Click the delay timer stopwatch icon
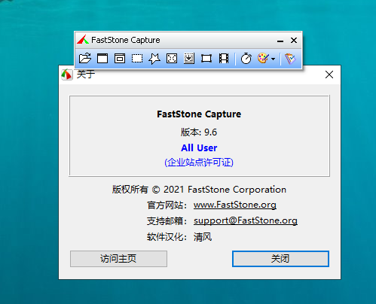This screenshot has height=304, width=376. tap(246, 59)
